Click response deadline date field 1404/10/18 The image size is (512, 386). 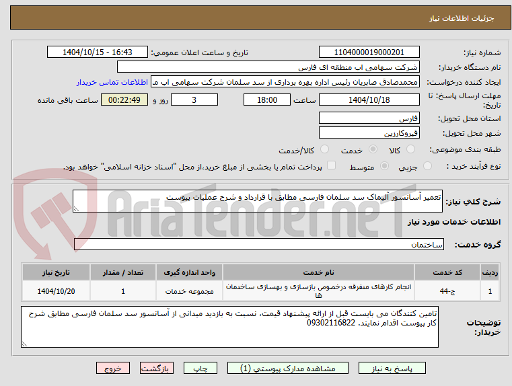point(369,100)
